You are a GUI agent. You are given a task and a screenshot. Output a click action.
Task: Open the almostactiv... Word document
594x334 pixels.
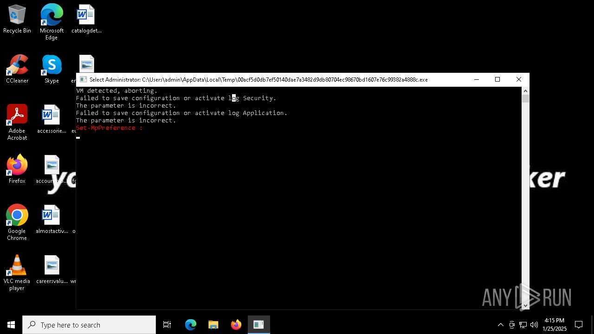point(52,220)
